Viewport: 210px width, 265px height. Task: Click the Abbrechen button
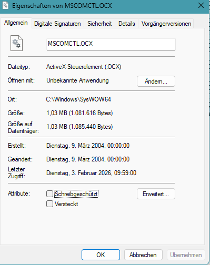(x=143, y=255)
